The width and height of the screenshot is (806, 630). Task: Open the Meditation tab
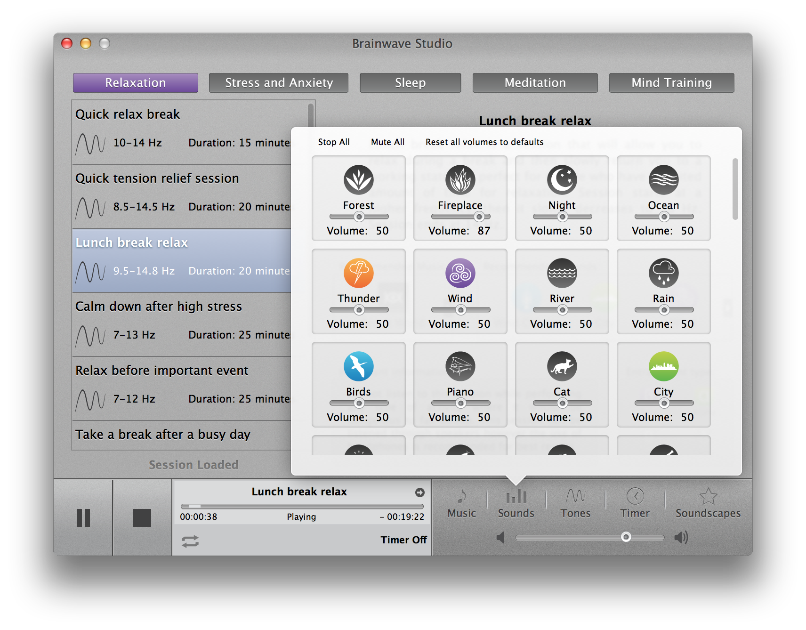535,83
